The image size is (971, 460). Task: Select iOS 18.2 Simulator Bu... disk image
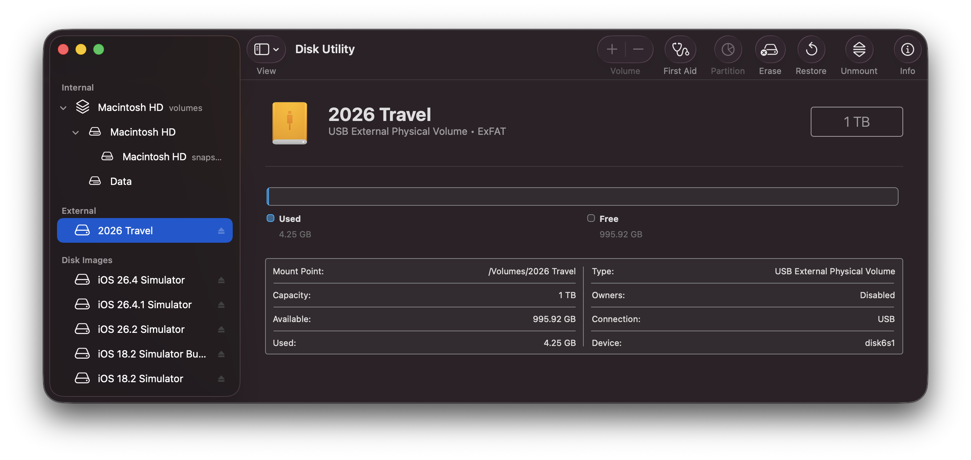pyautogui.click(x=145, y=354)
